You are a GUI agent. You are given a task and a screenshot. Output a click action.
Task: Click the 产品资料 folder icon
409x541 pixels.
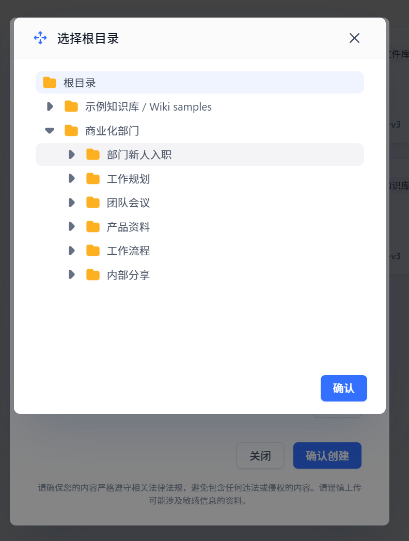tap(93, 226)
